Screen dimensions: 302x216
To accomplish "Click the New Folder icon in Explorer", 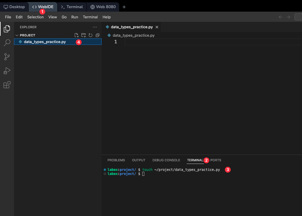I will pos(84,35).
